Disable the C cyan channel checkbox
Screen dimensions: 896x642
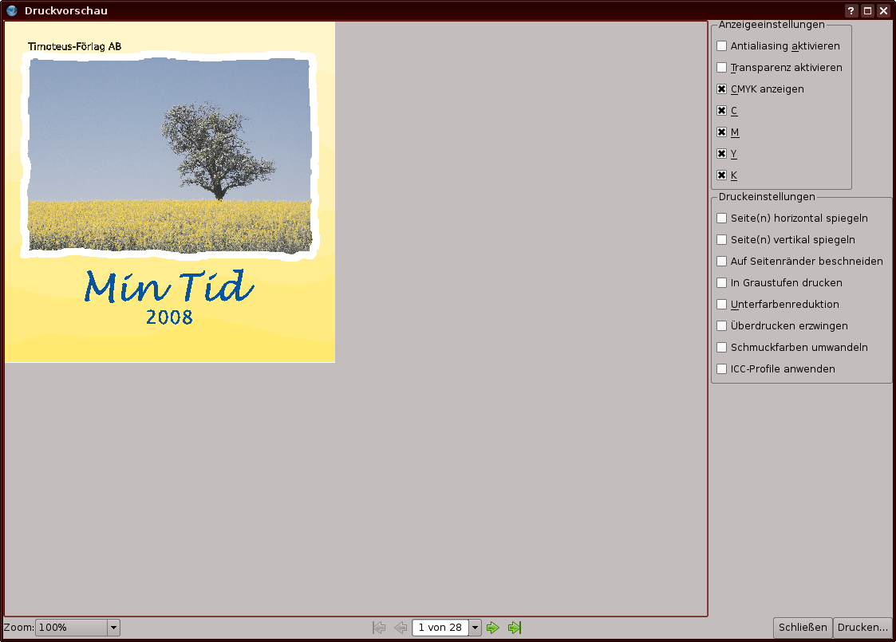coord(722,111)
